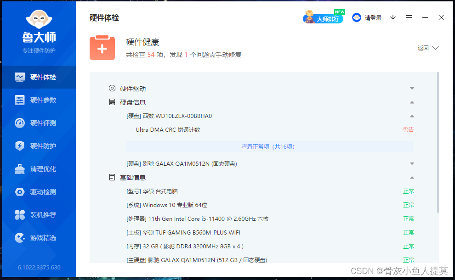Collapse the 硬盘信息 section arrow
The image size is (455, 280).
tap(412, 102)
